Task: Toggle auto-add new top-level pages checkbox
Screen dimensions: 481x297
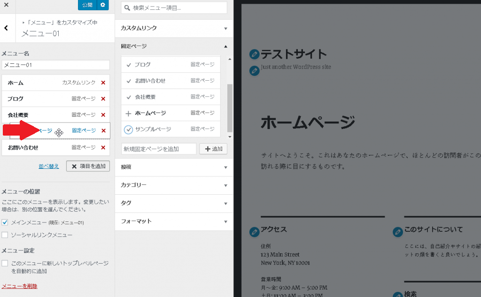Action: click(5, 264)
